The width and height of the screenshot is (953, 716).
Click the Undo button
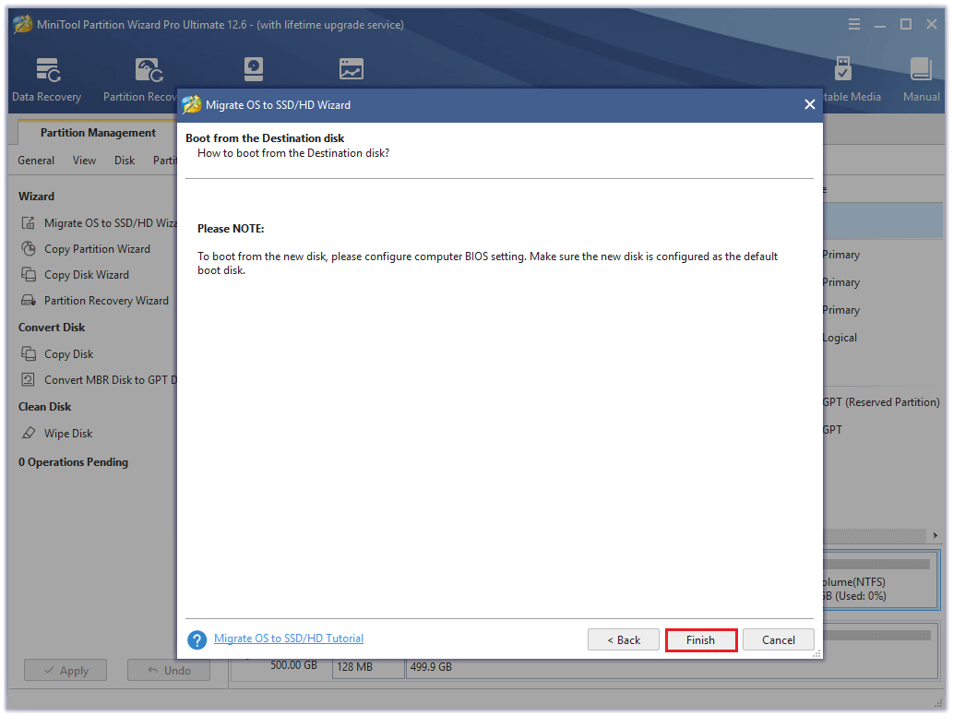coord(169,671)
